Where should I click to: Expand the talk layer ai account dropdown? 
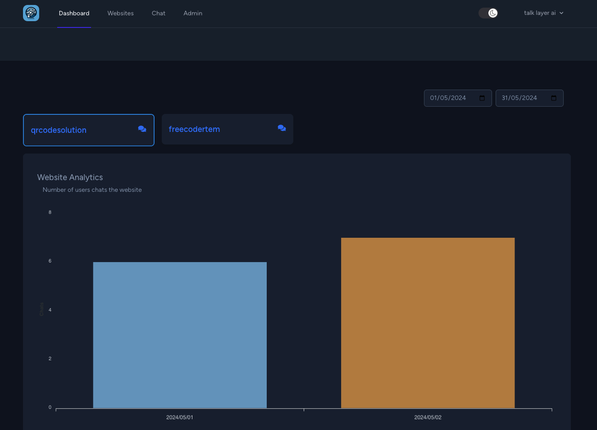(544, 13)
